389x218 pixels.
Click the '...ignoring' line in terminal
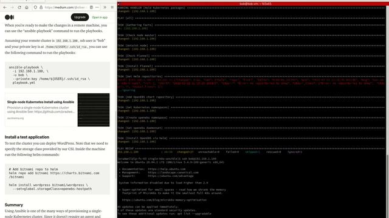tap(127, 90)
